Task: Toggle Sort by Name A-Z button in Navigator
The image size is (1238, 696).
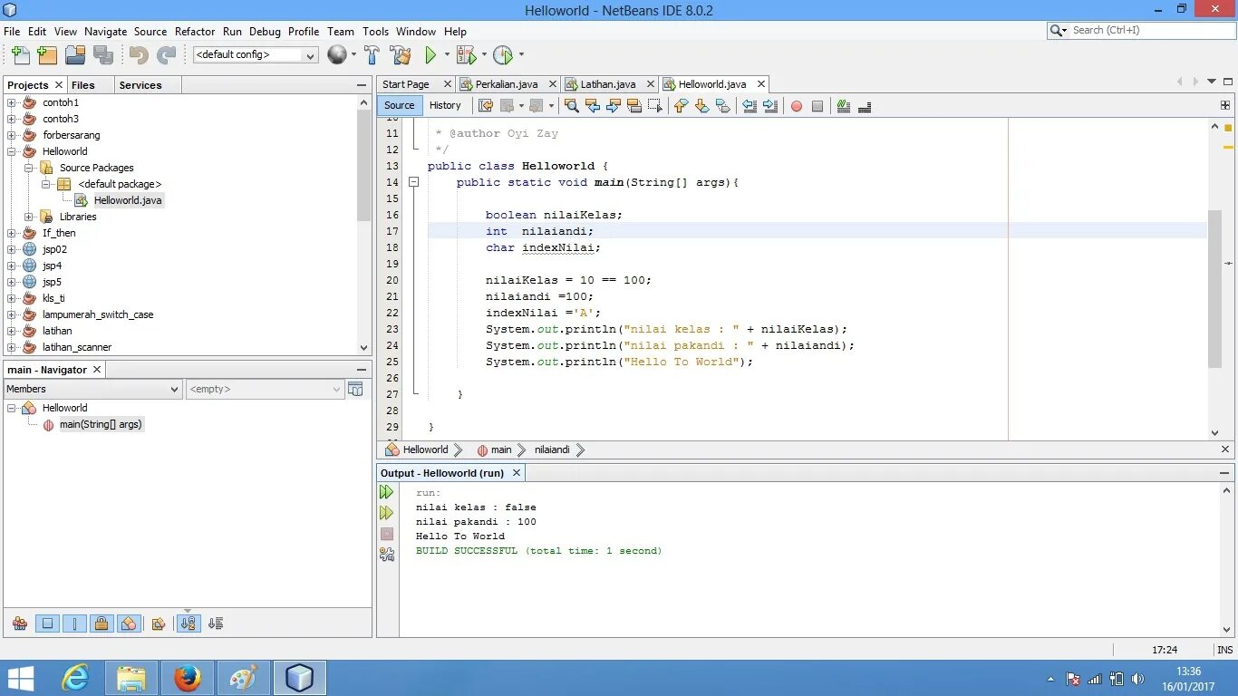Action: [x=189, y=623]
